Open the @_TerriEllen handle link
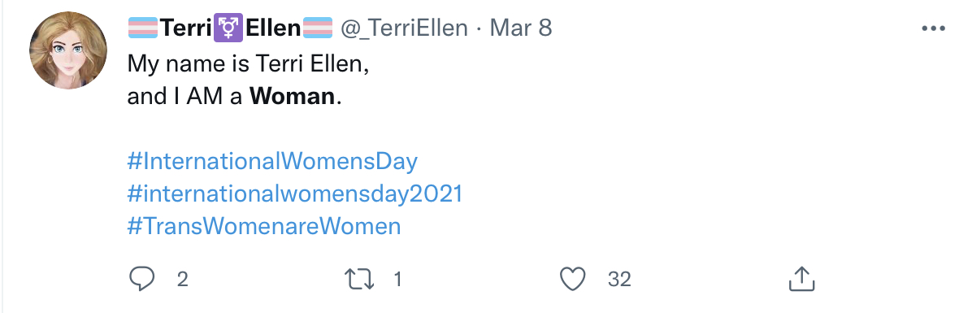Viewport: 972px width, 313px height. point(404,28)
